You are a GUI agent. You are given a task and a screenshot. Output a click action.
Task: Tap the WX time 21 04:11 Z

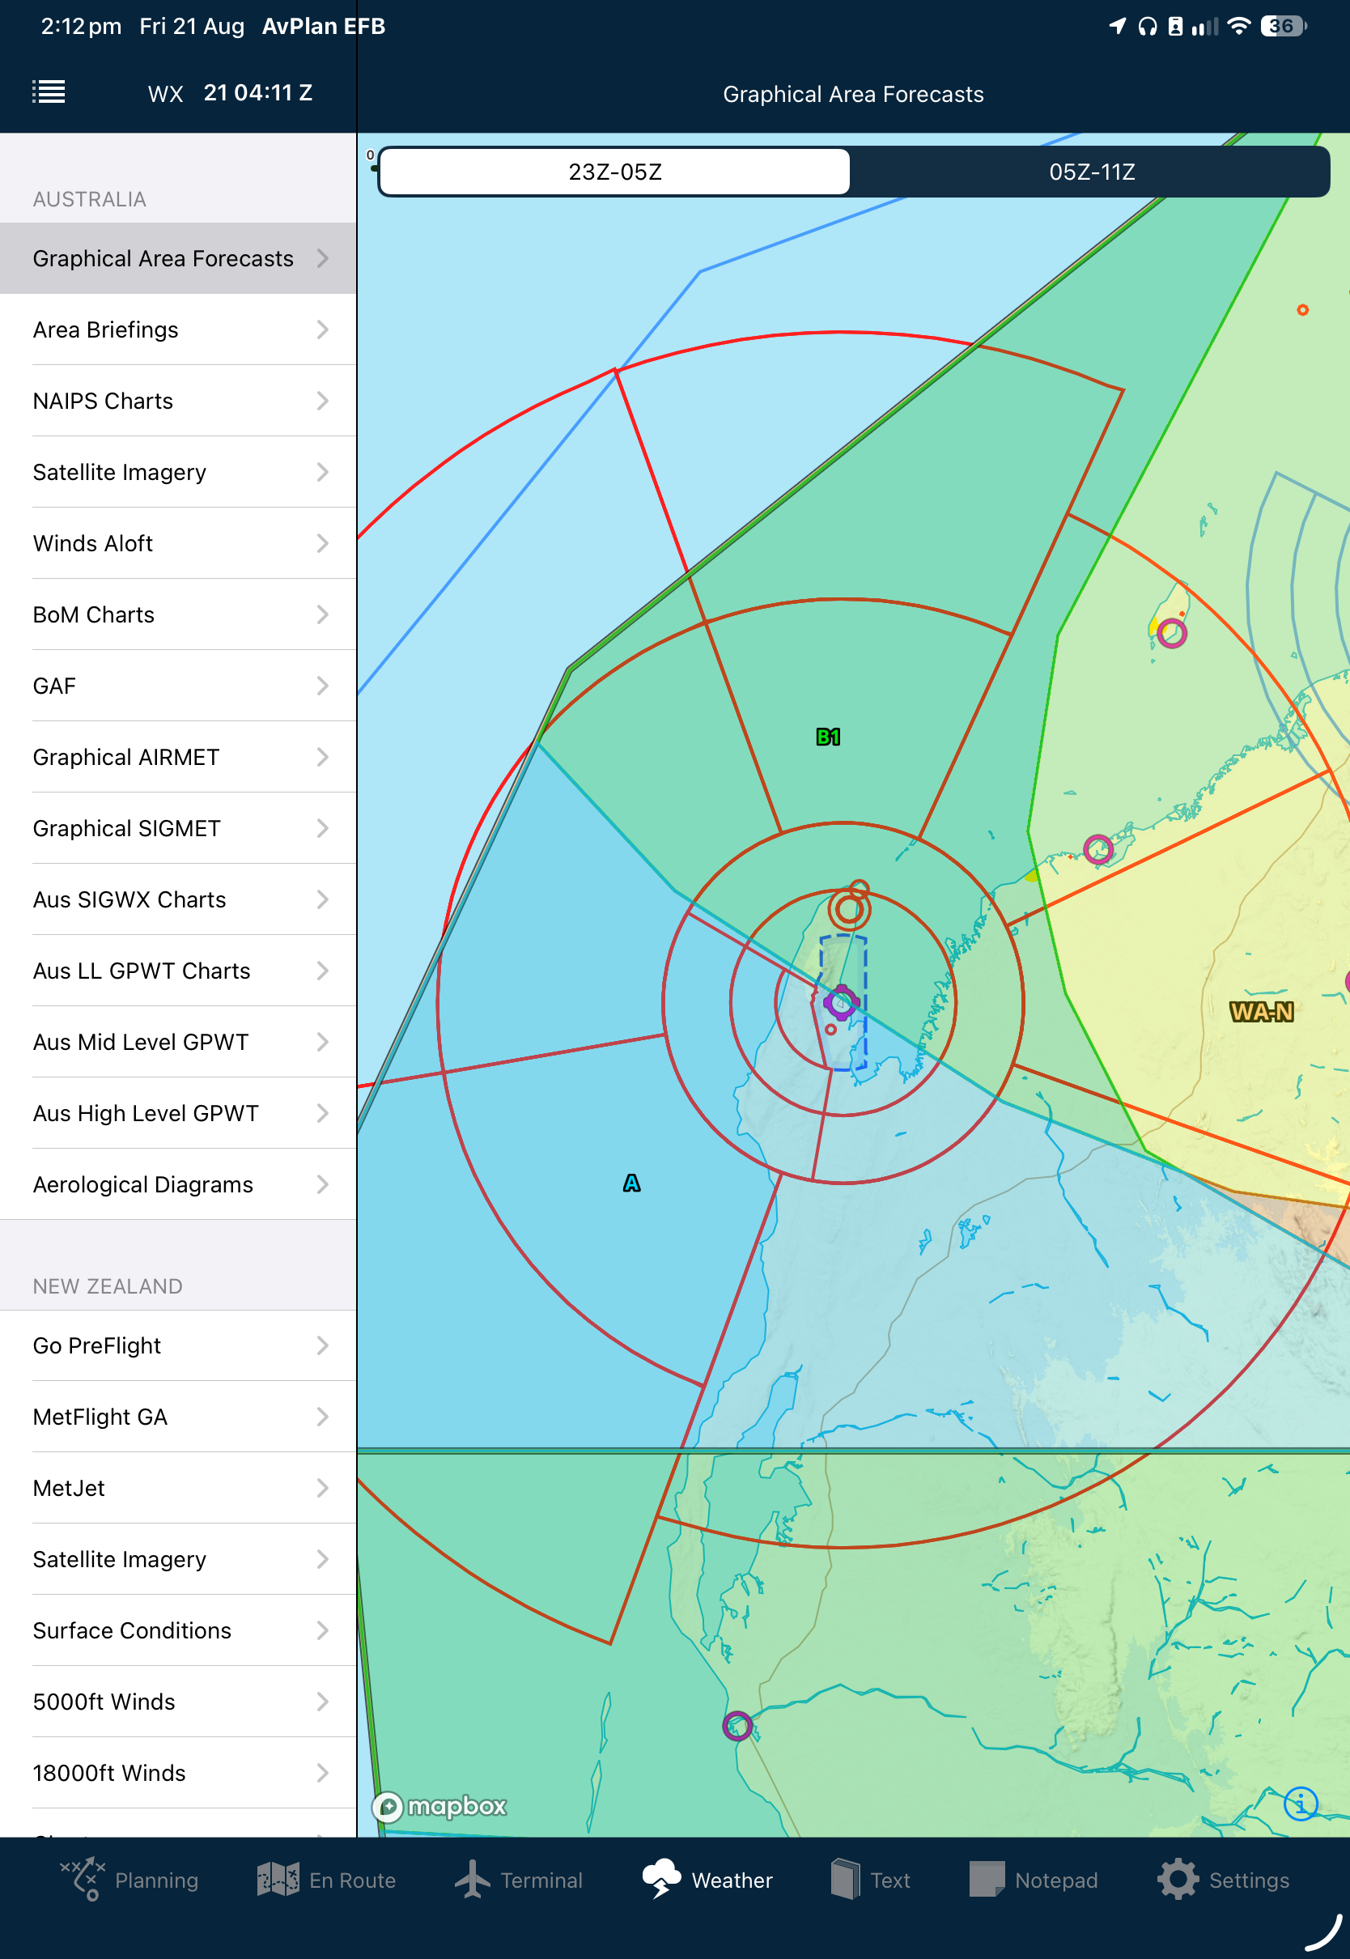pyautogui.click(x=258, y=92)
